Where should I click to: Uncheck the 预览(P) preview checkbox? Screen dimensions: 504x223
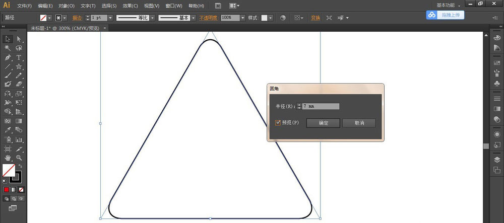click(x=278, y=123)
